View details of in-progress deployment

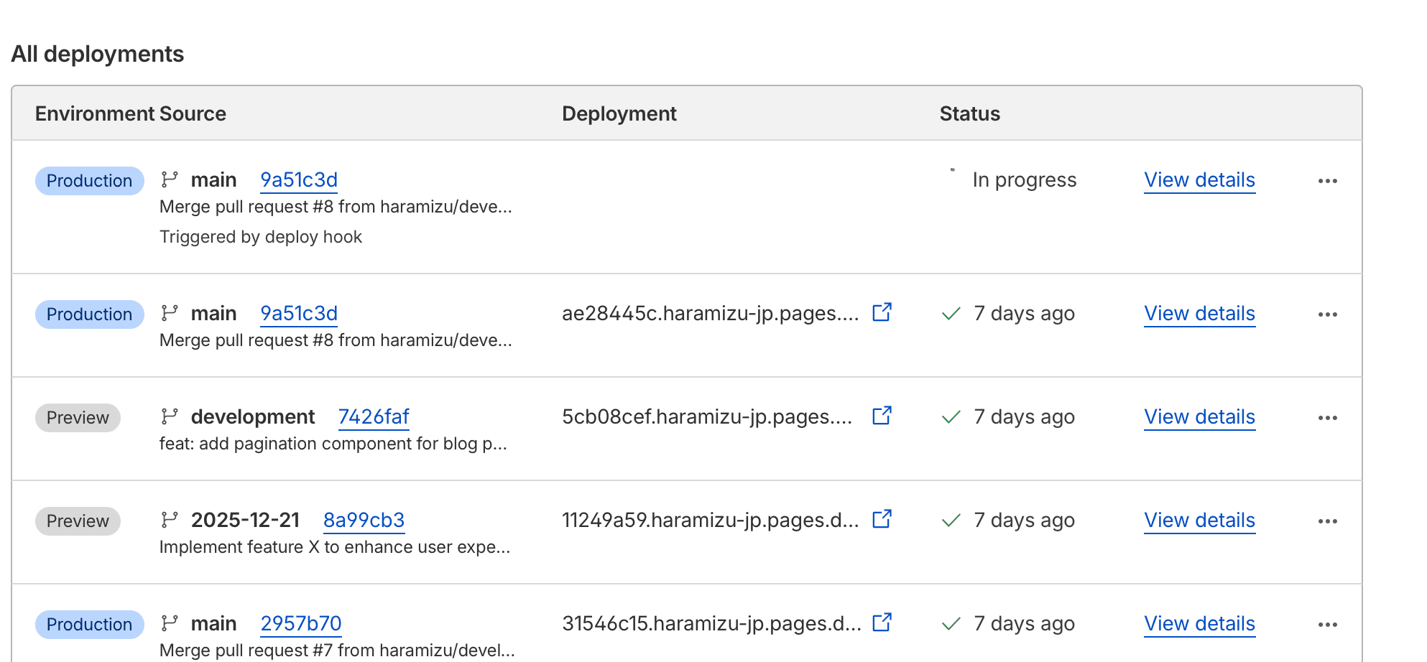click(x=1199, y=180)
